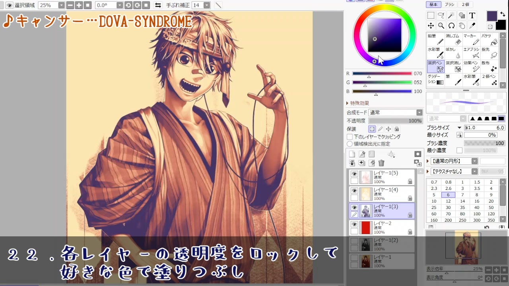Select the zoom magnifier tool
Image resolution: width=509 pixels, height=286 pixels.
(441, 26)
